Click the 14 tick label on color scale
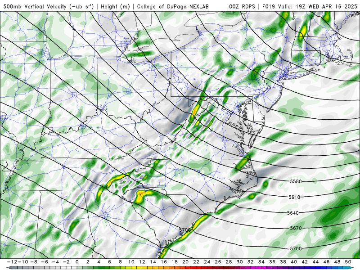 [x=153, y=262]
